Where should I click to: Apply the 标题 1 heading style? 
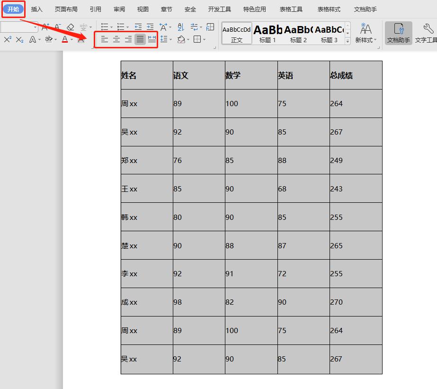(x=268, y=34)
